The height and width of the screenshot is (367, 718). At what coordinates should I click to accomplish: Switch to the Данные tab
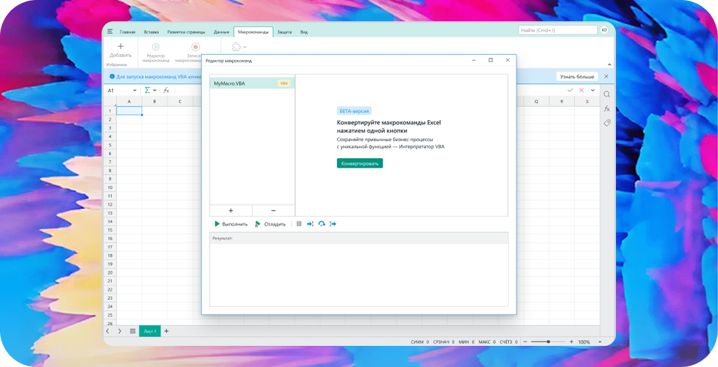coord(221,32)
